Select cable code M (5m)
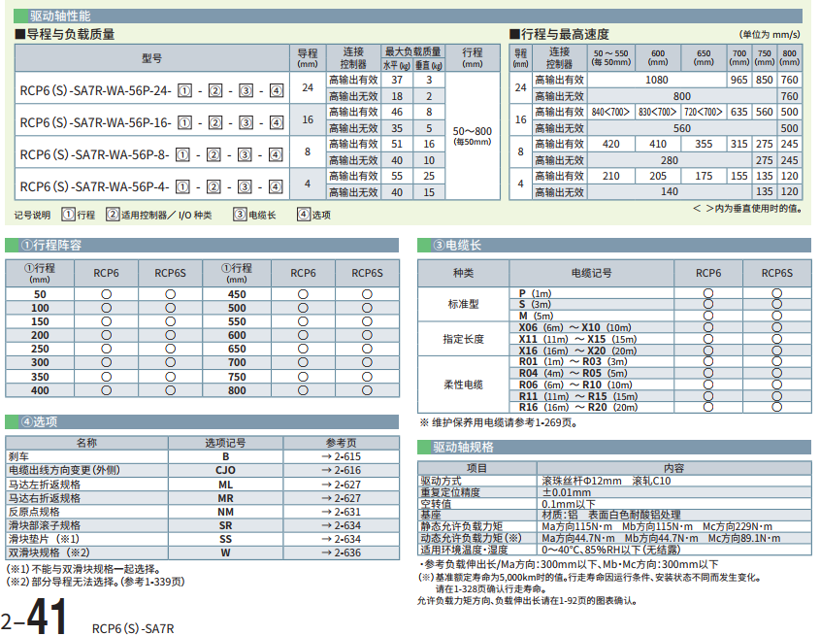 tap(536, 316)
